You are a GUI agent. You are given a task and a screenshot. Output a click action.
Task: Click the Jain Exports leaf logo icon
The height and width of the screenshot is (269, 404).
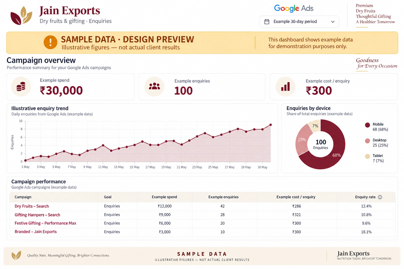[x=21, y=15]
